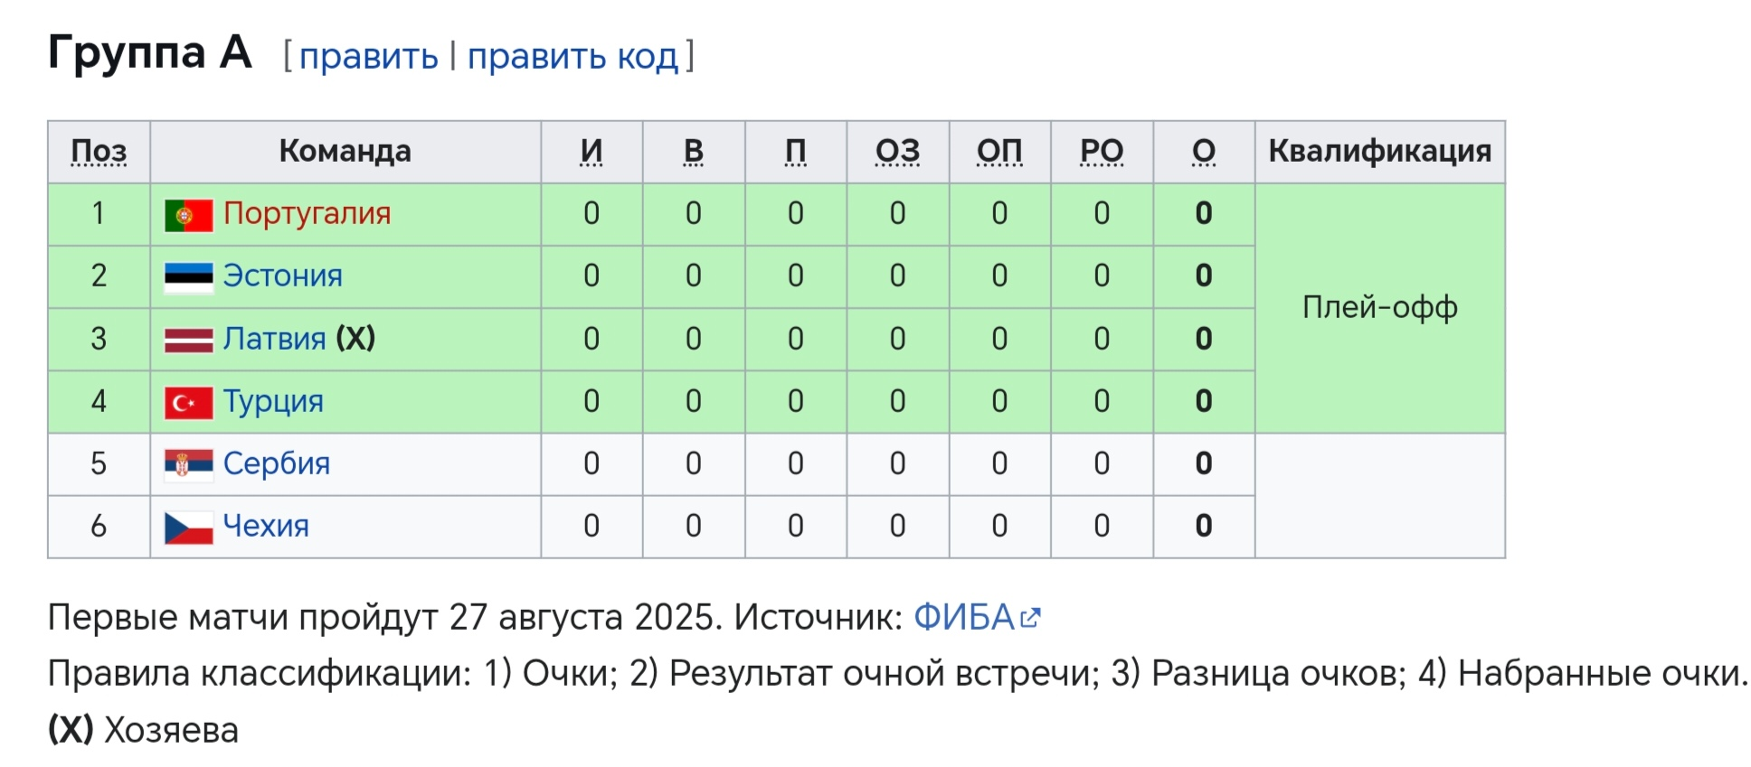Click the Latvia flag icon
1751x767 pixels.
pyautogui.click(x=189, y=340)
